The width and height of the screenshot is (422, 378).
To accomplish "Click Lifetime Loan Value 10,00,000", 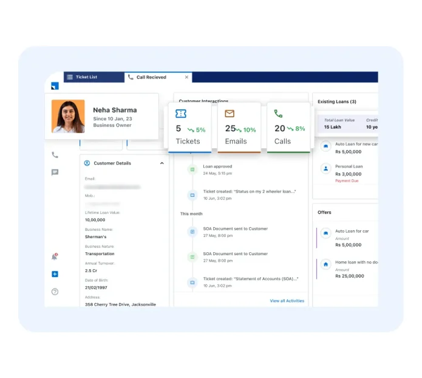I will pyautogui.click(x=95, y=220).
